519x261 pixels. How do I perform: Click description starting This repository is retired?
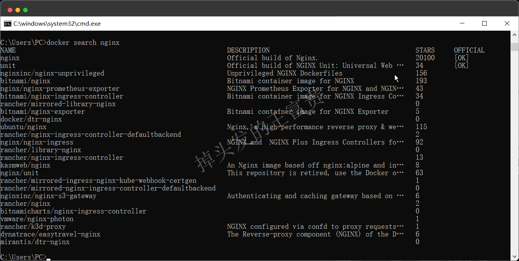click(x=316, y=173)
